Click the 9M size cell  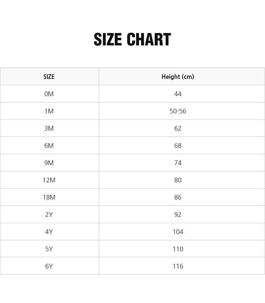(x=49, y=163)
